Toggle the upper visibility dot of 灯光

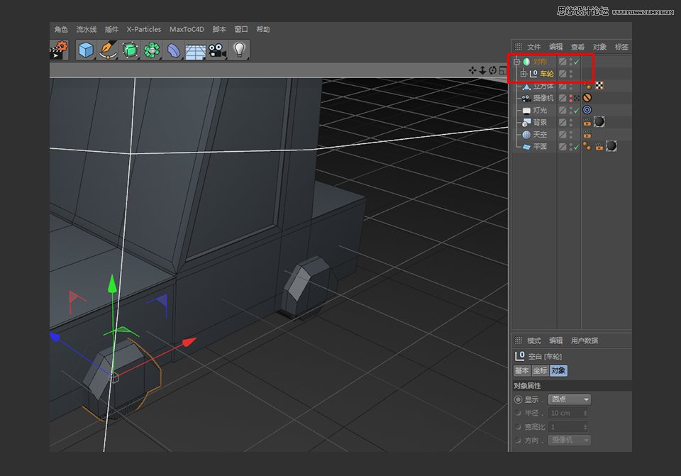point(572,106)
